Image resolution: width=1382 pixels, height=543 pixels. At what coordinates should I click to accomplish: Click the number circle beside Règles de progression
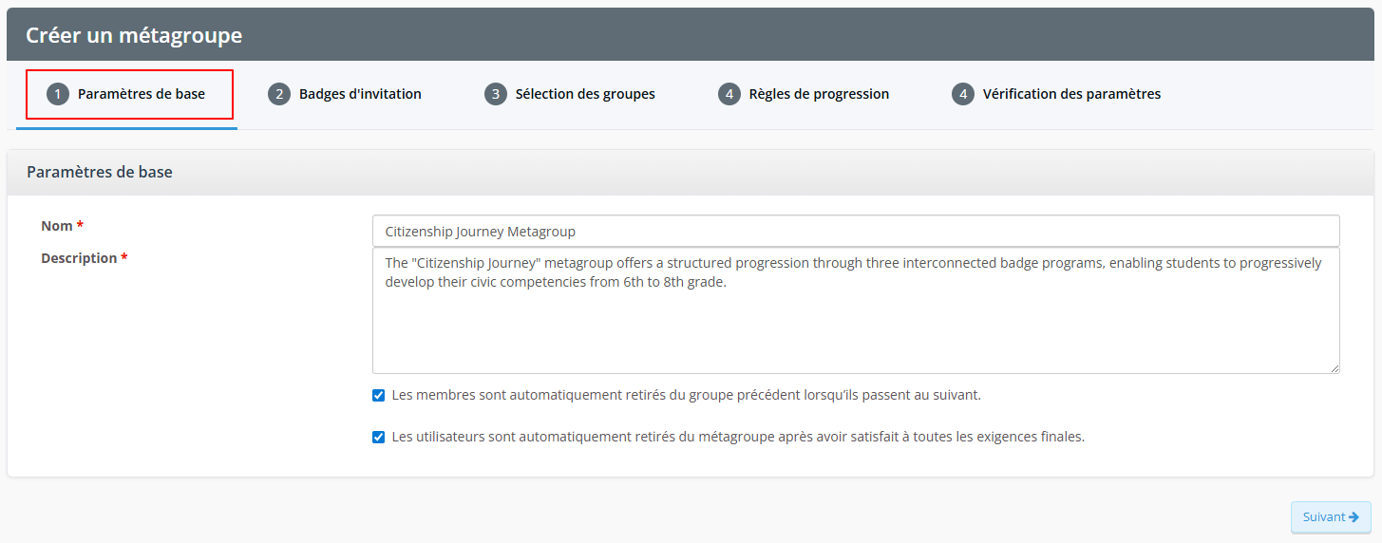tap(729, 94)
